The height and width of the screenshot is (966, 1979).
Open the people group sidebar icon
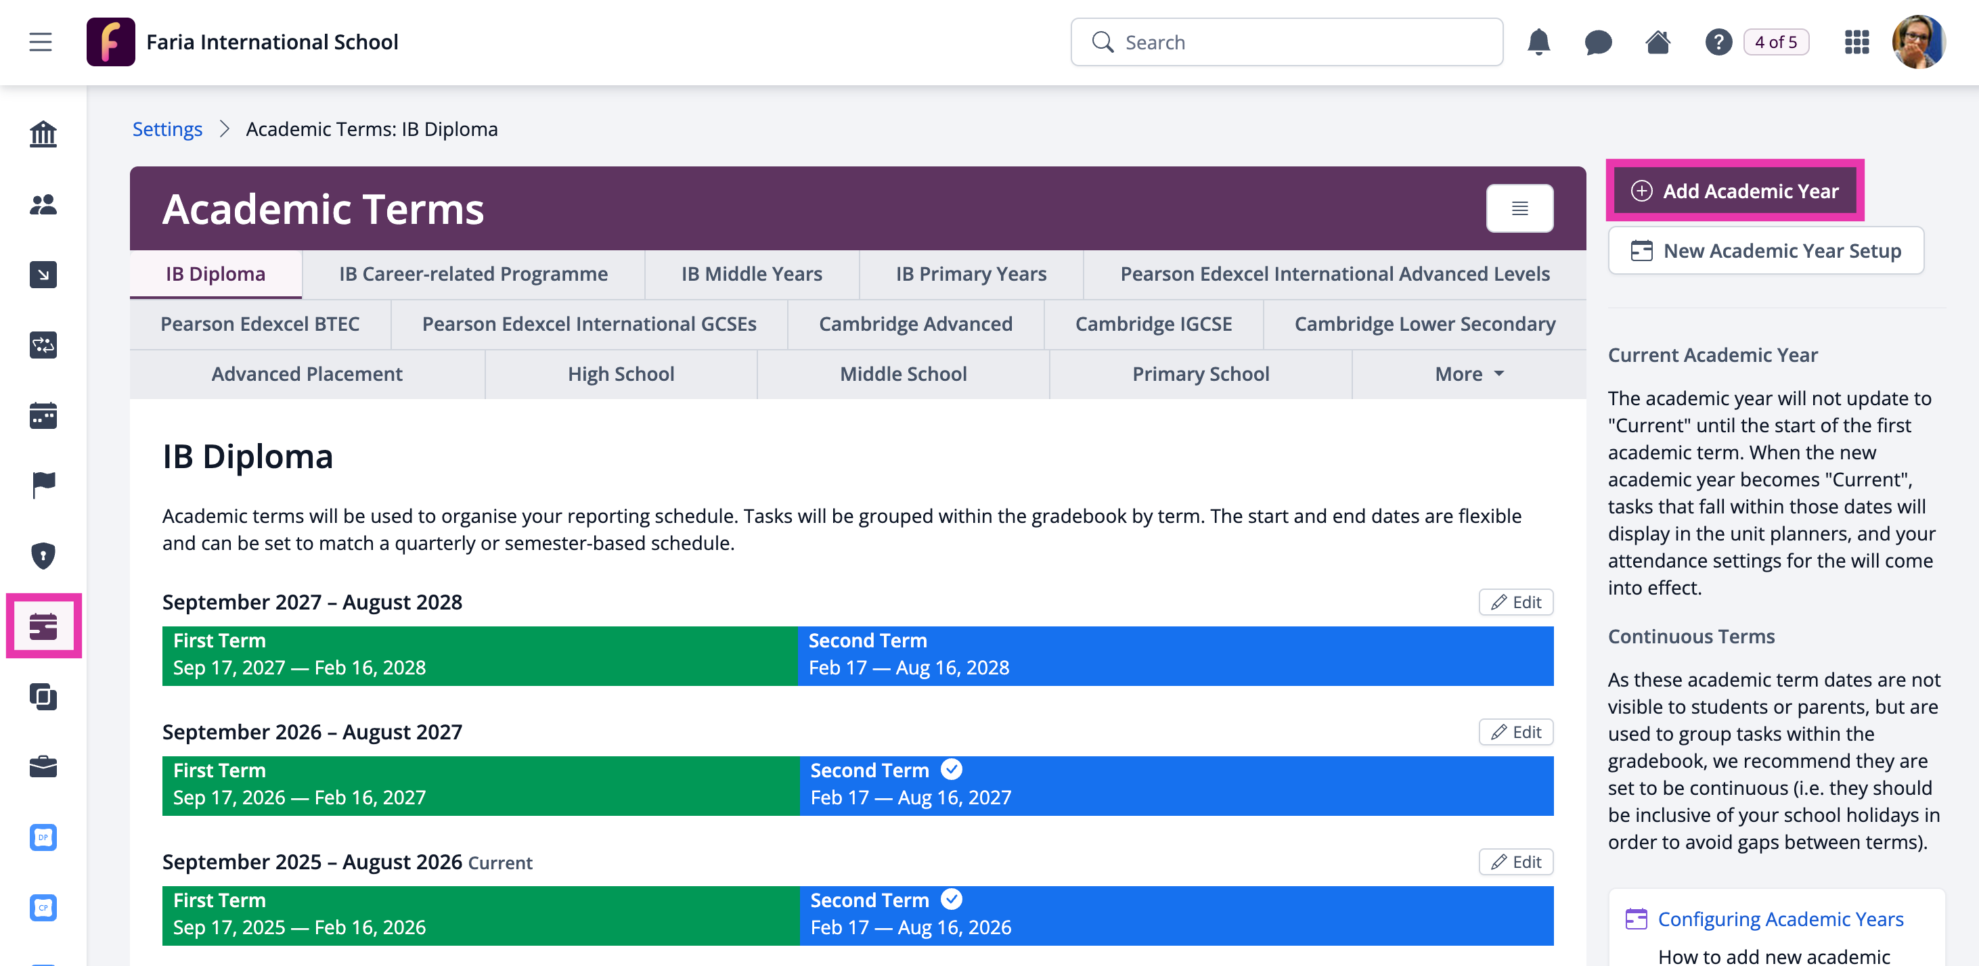tap(43, 204)
